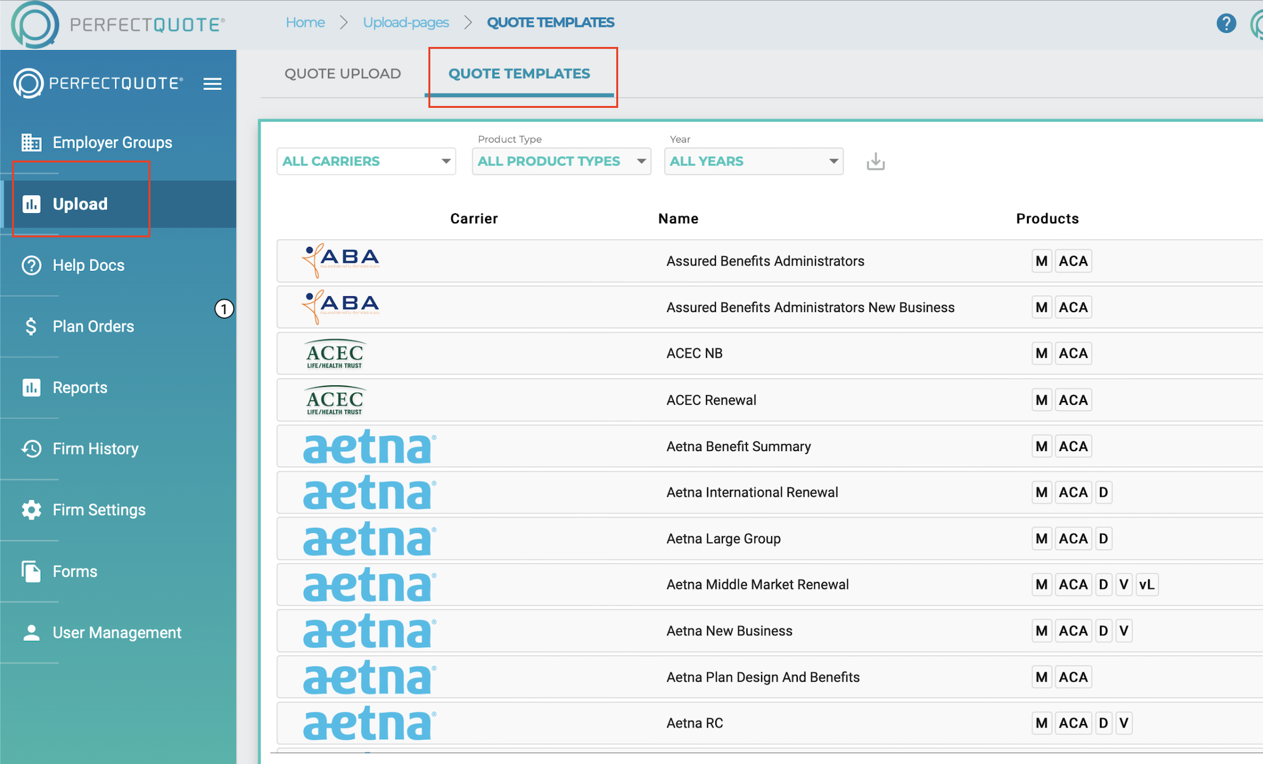1263x764 pixels.
Task: Click V badge in Aetna New Business row
Action: click(1124, 631)
